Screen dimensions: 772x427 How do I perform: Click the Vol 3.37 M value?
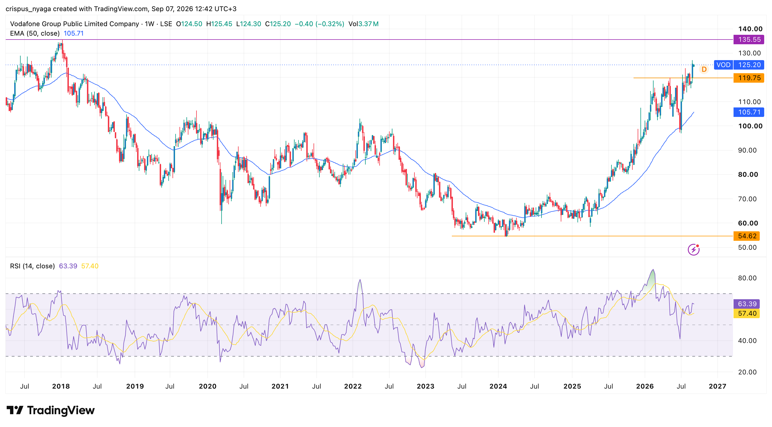click(363, 24)
